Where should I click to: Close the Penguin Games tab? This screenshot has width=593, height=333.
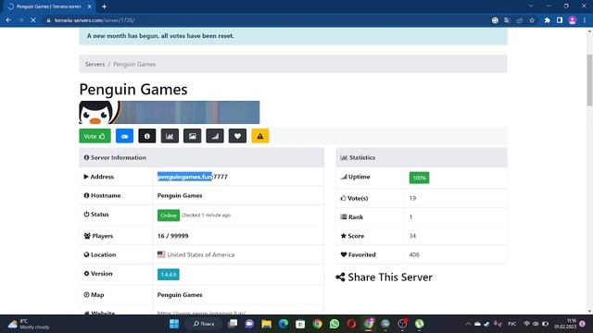(90, 6)
